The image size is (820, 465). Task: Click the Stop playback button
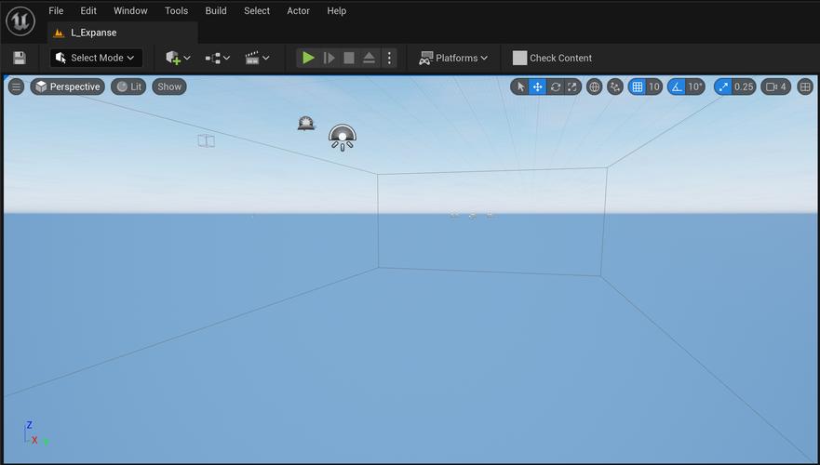pos(349,58)
